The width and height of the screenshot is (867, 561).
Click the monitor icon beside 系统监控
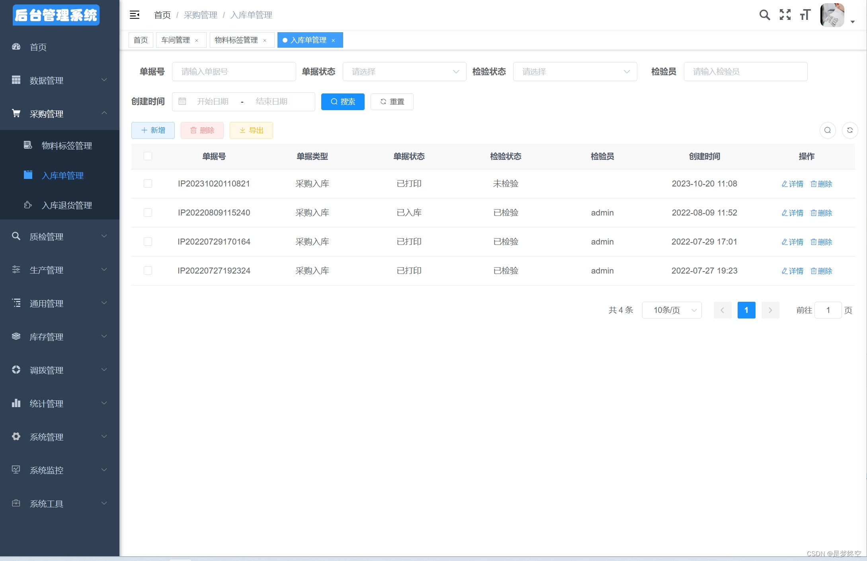pyautogui.click(x=16, y=470)
